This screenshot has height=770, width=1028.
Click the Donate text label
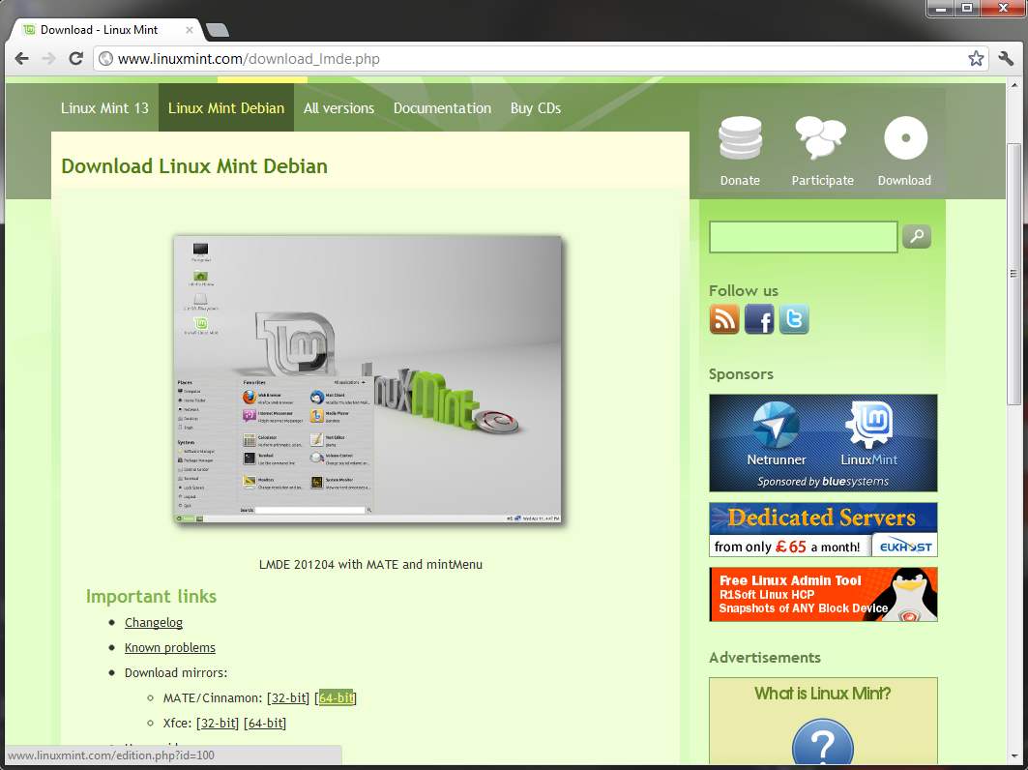(x=740, y=180)
